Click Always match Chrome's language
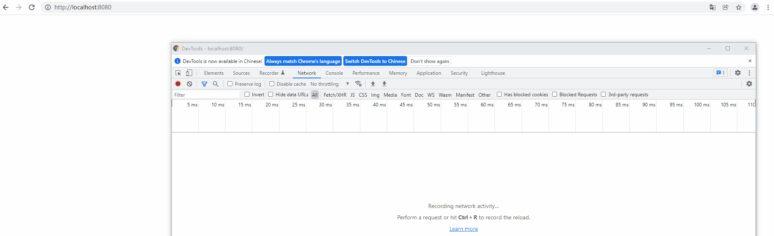The height and width of the screenshot is (236, 774). click(x=303, y=61)
